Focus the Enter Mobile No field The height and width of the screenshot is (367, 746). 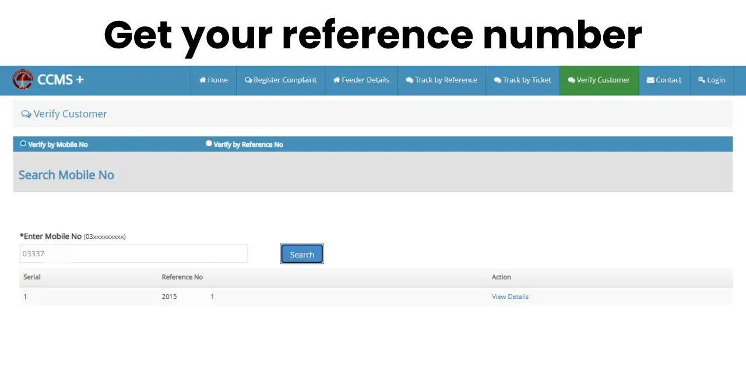pos(133,253)
